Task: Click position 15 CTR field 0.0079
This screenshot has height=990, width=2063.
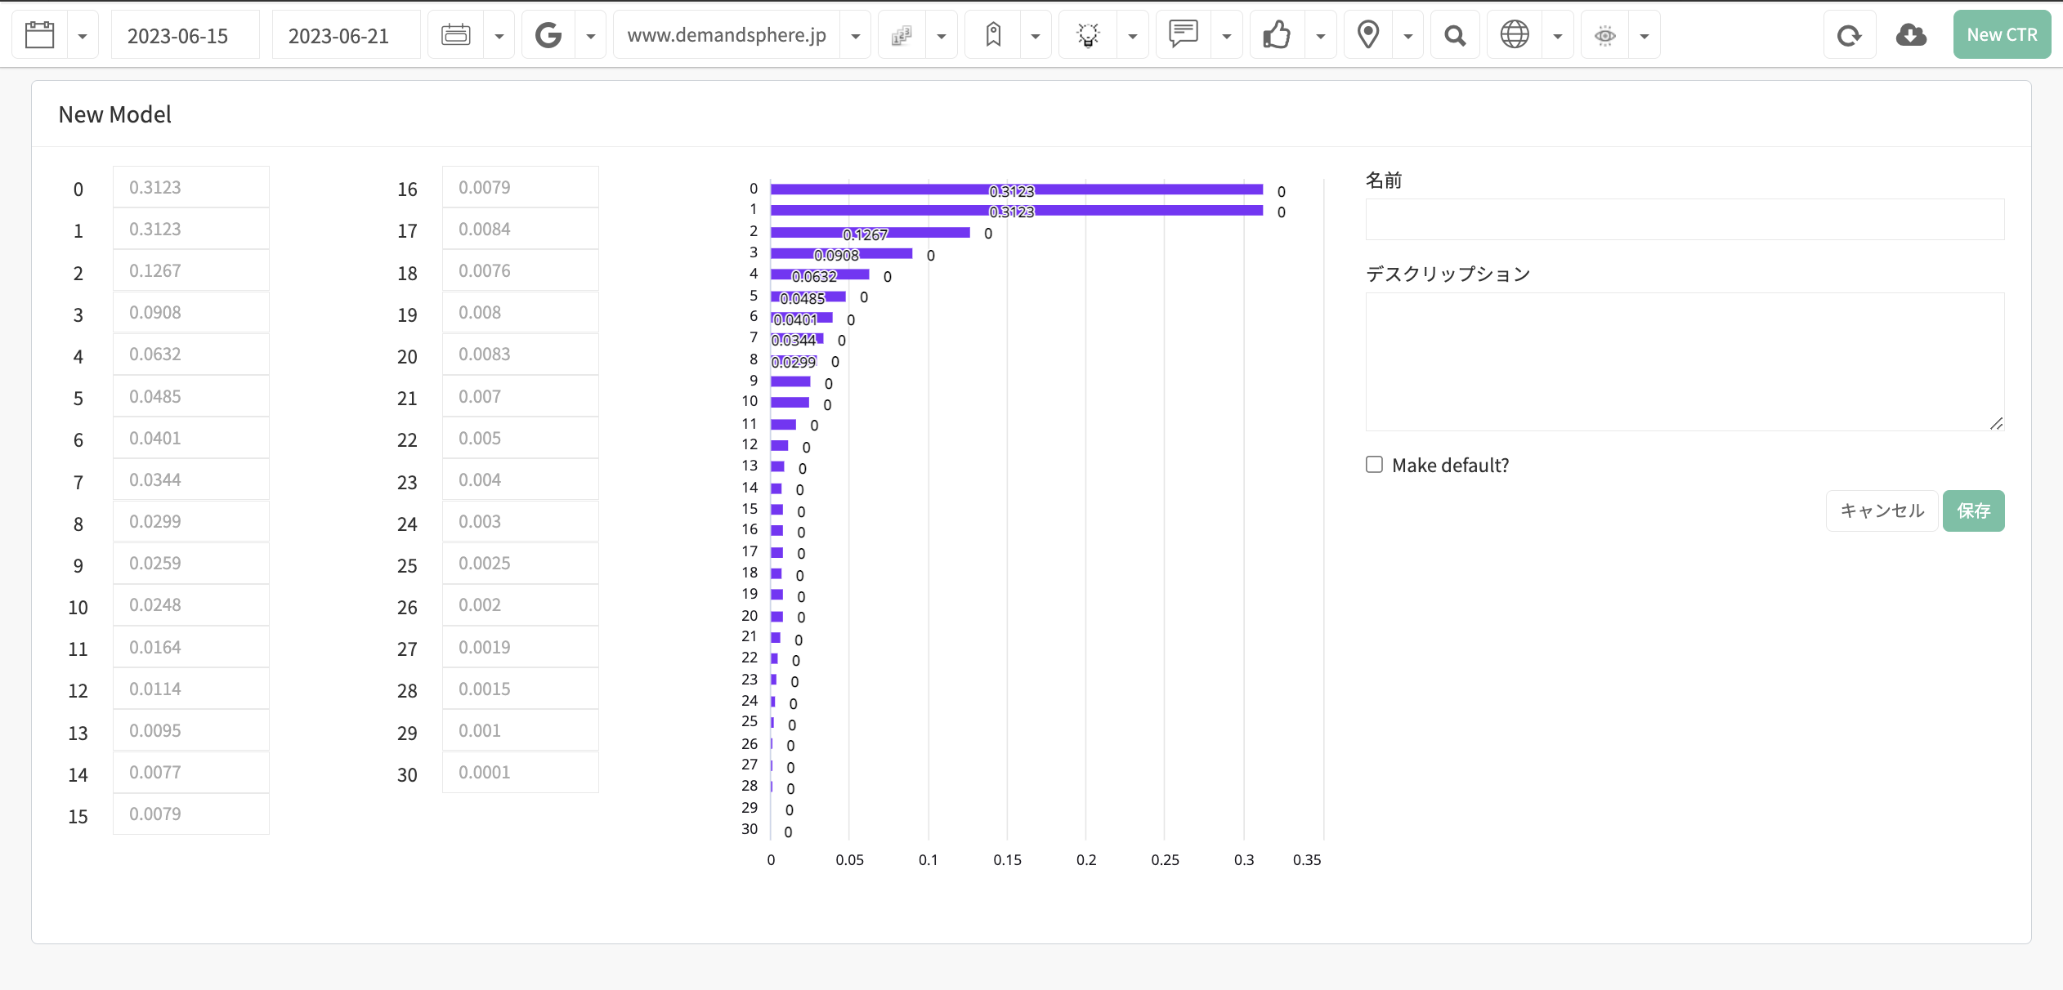Action: (190, 814)
